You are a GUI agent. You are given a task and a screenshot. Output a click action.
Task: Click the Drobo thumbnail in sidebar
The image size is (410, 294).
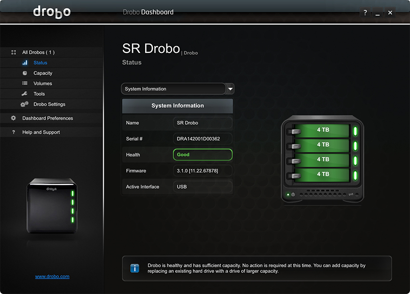[x=52, y=206]
